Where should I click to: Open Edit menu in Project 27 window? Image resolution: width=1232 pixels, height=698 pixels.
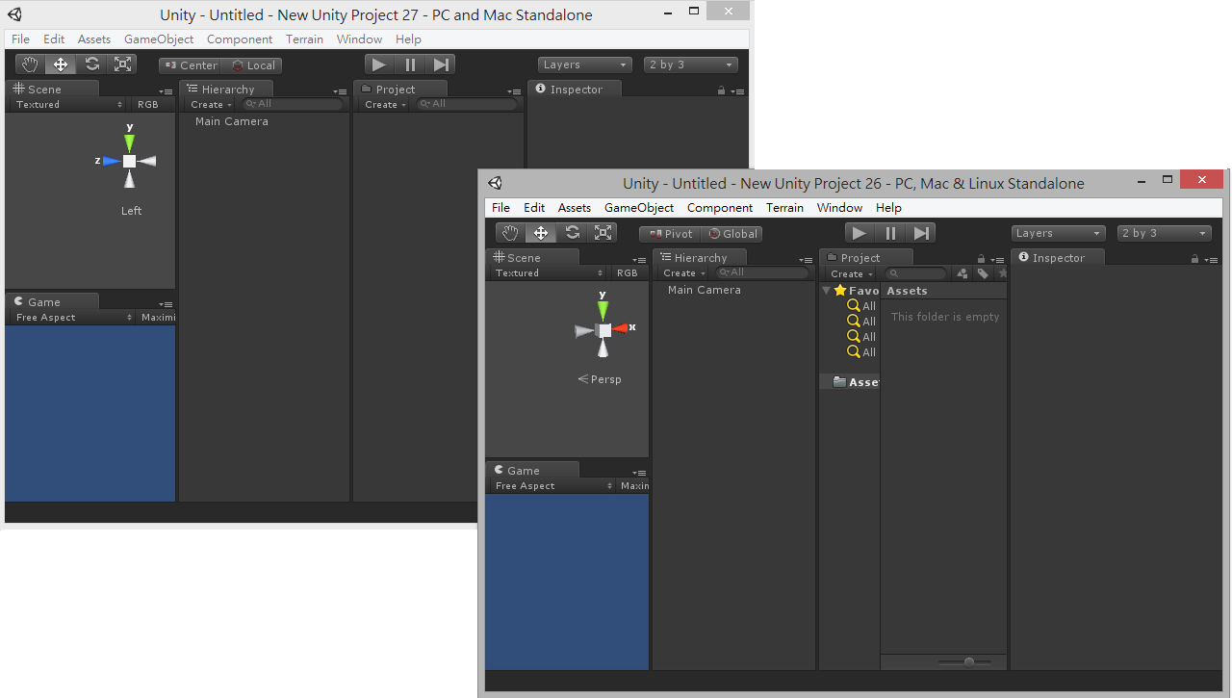(54, 39)
